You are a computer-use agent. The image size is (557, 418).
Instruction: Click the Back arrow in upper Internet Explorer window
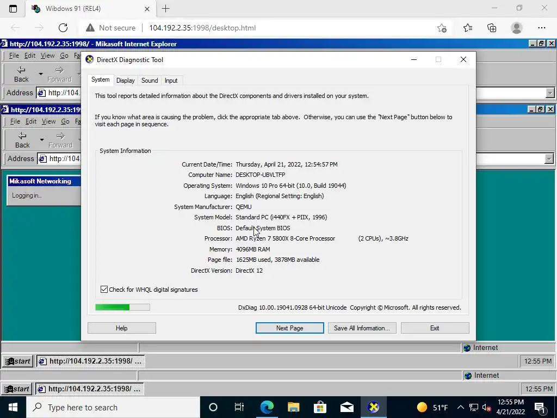(x=21, y=74)
